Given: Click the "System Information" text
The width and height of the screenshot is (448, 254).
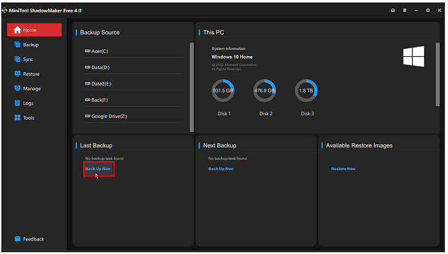Looking at the screenshot, I should coord(228,49).
